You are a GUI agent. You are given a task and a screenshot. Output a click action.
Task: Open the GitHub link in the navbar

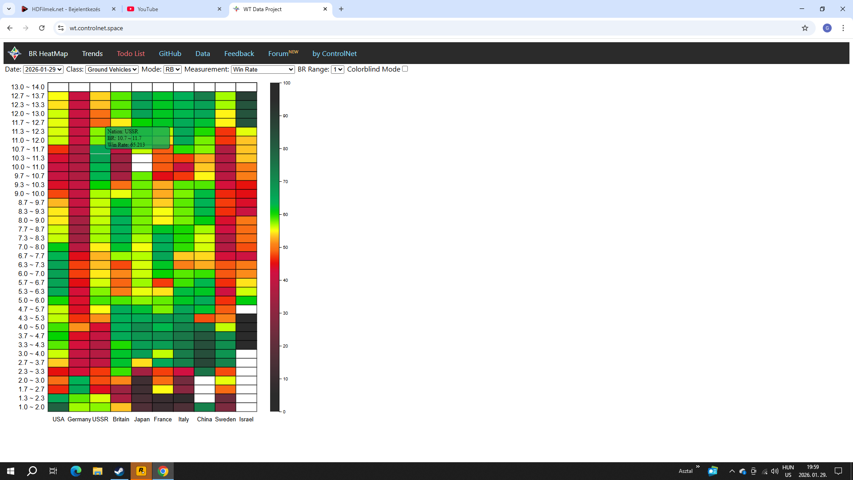[170, 53]
